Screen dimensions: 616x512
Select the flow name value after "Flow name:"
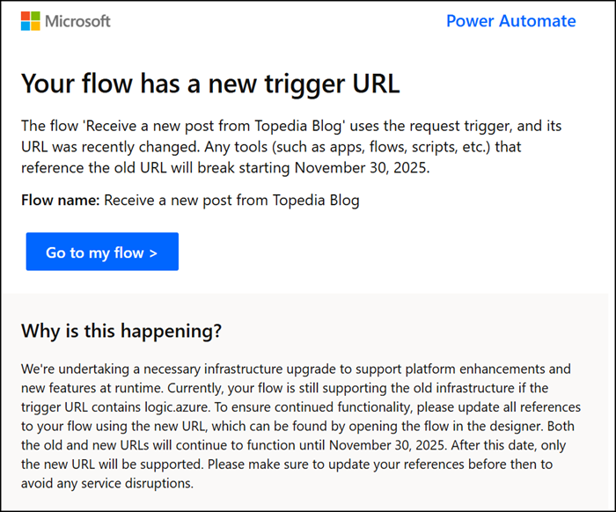pyautogui.click(x=231, y=200)
